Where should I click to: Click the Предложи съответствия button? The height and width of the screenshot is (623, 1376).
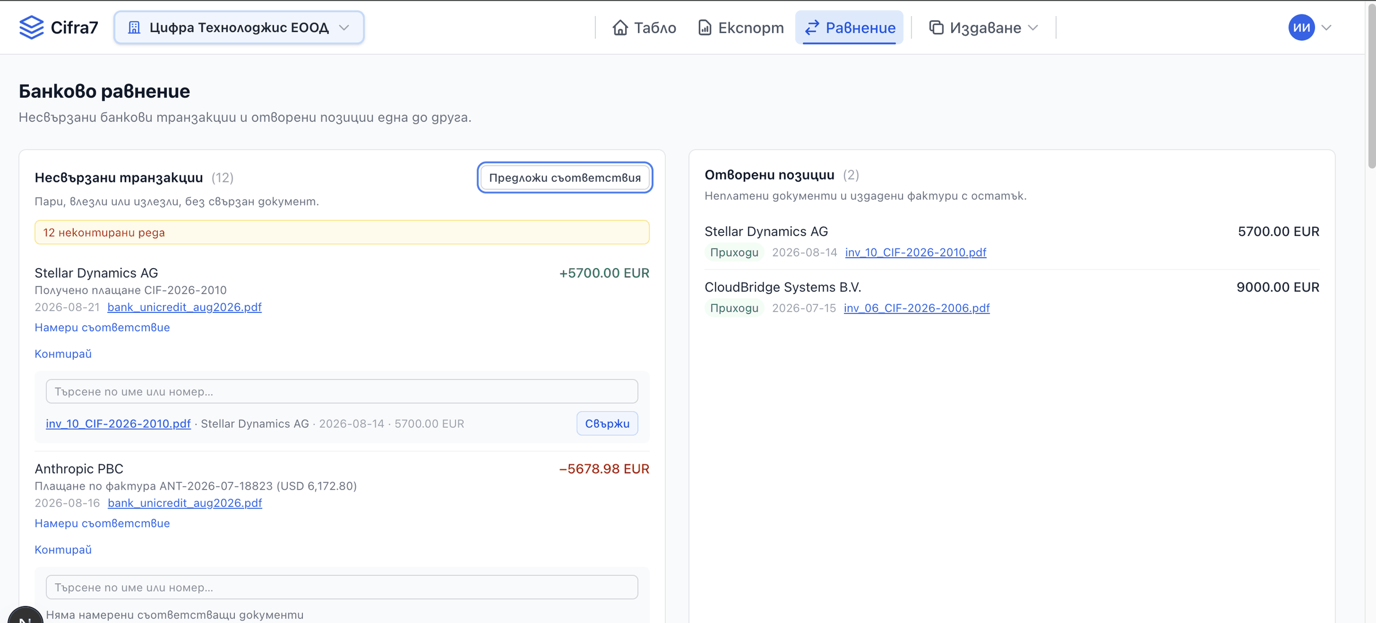(x=565, y=177)
